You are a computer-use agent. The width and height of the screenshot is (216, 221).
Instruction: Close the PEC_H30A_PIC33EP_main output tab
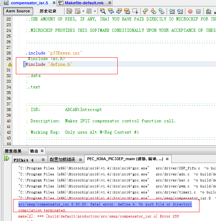(x=167, y=159)
